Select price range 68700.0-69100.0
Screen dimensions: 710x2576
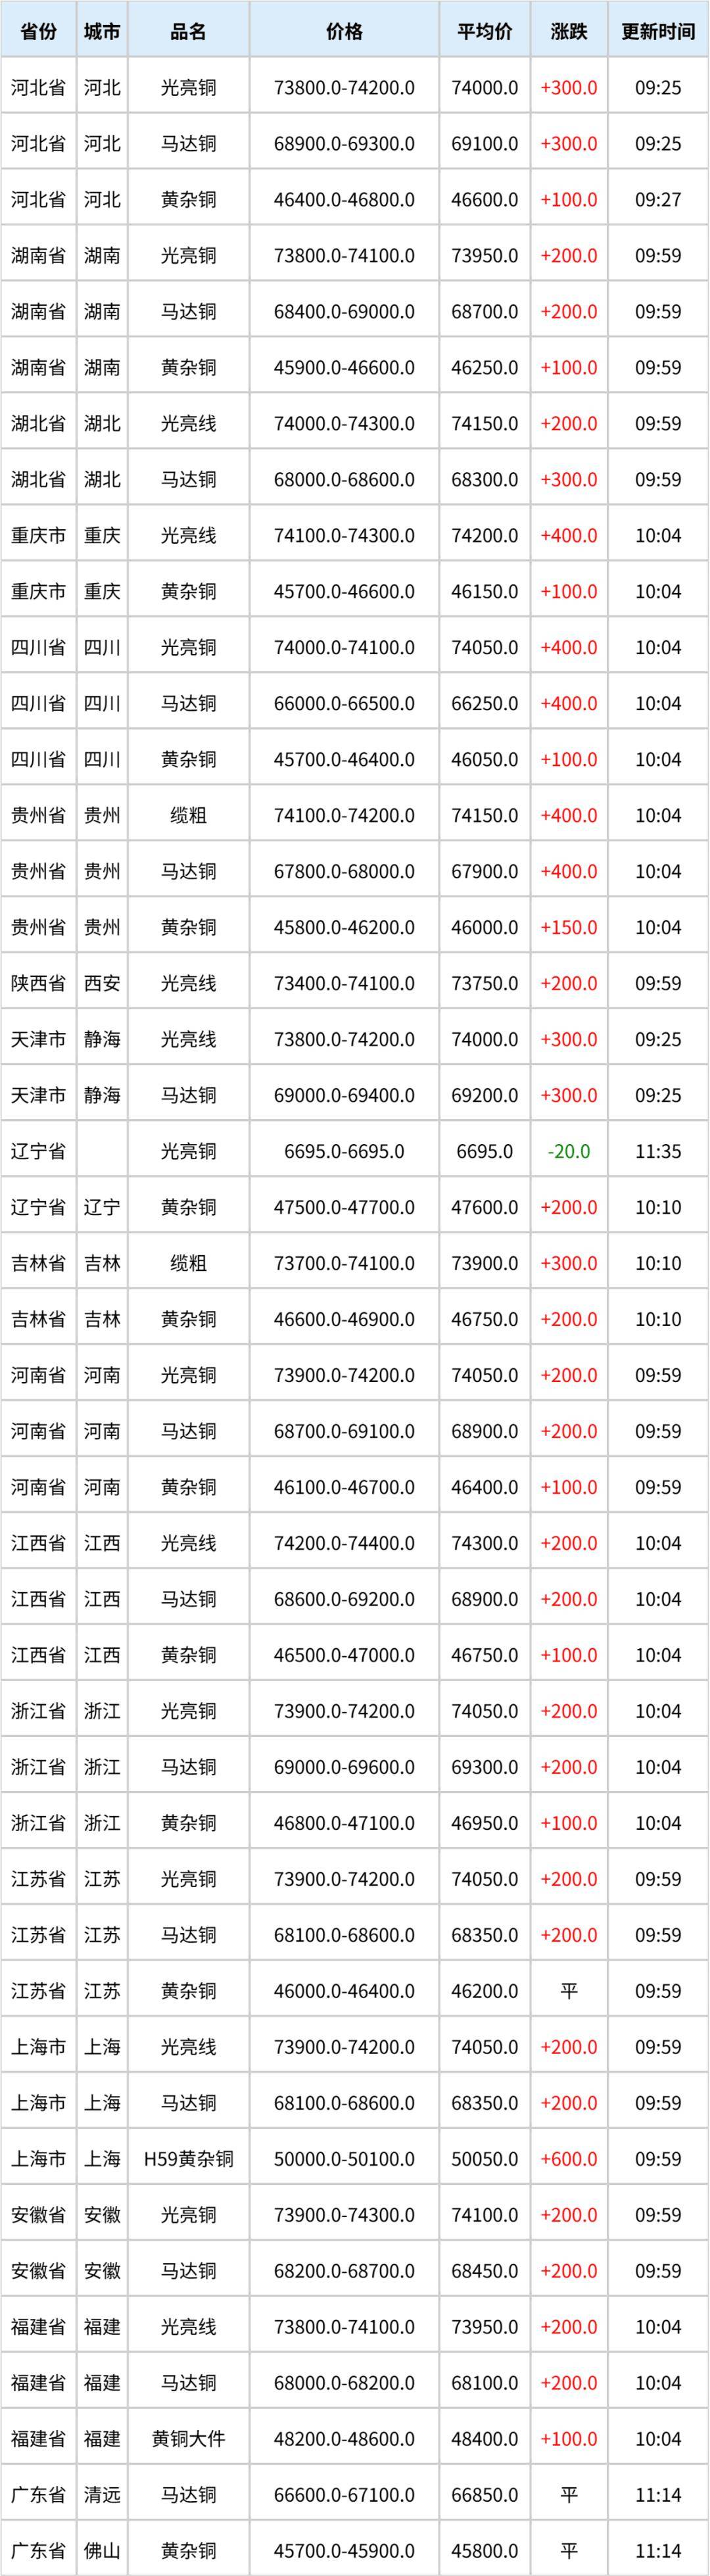(x=344, y=1432)
